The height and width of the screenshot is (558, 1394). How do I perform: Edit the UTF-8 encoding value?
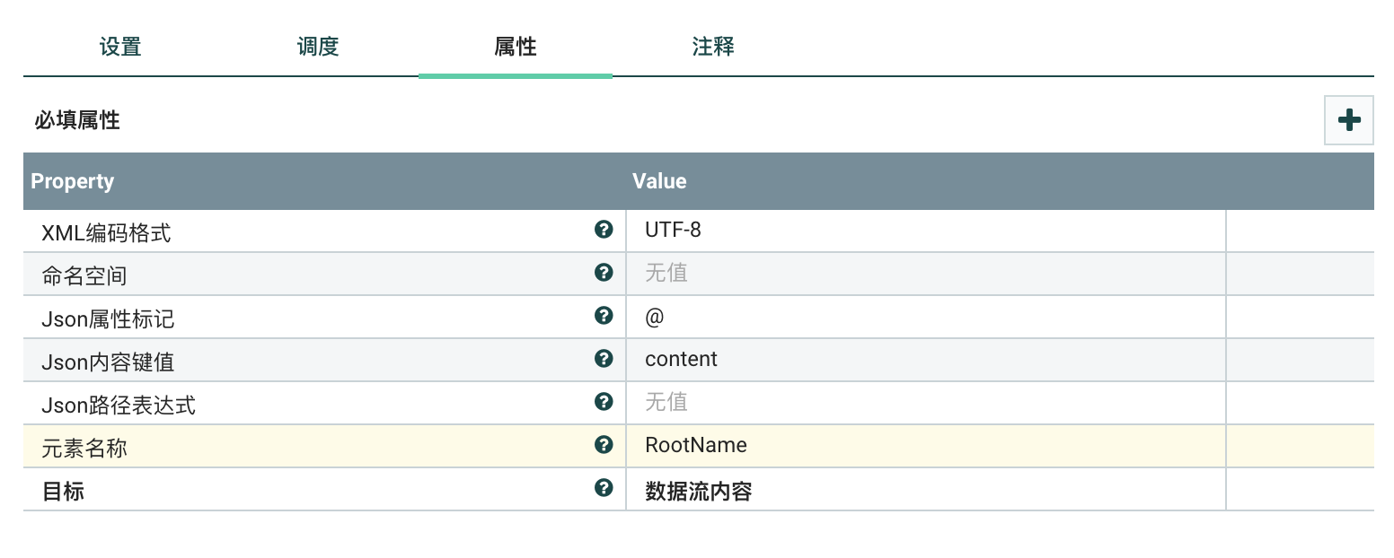pos(925,231)
